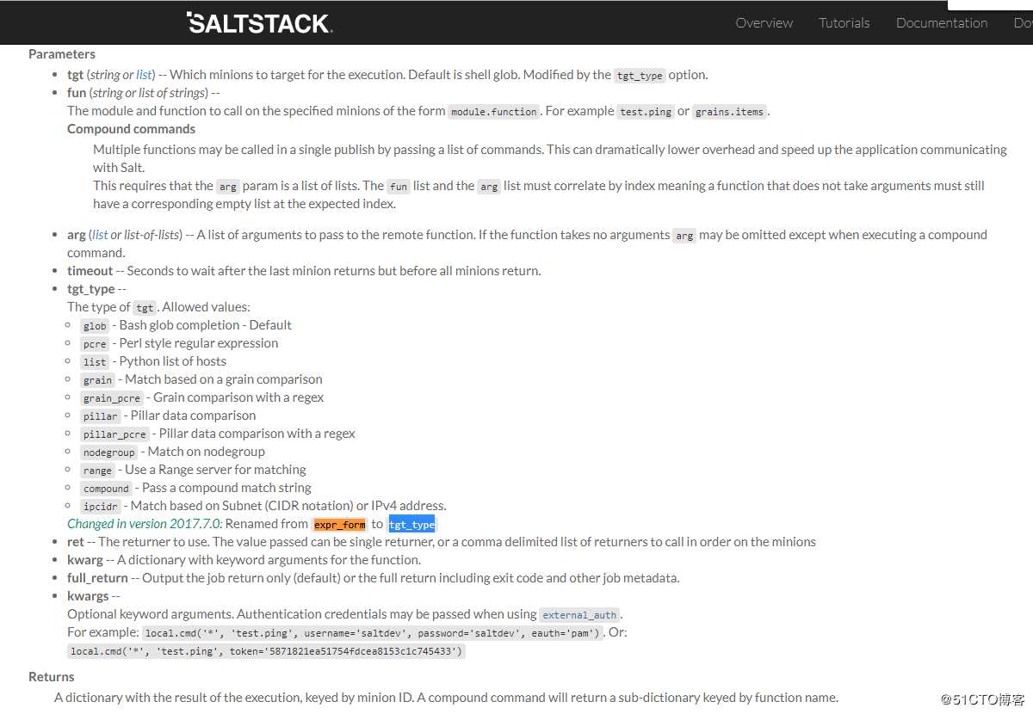Open the external_auth reference link
Image resolution: width=1033 pixels, height=714 pixels.
point(579,615)
